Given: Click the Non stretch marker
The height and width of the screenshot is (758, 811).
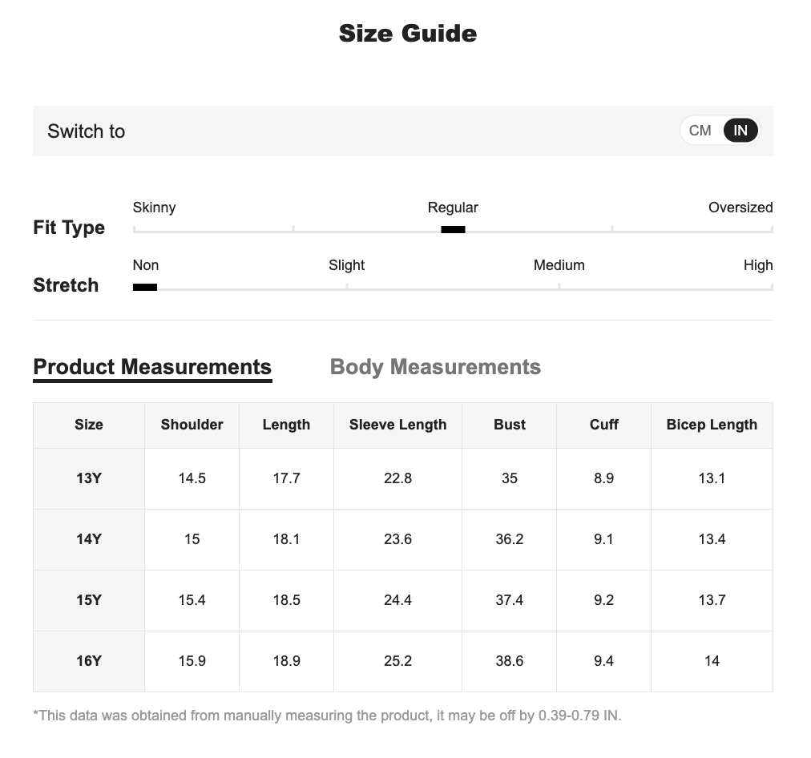Looking at the screenshot, I should (145, 287).
